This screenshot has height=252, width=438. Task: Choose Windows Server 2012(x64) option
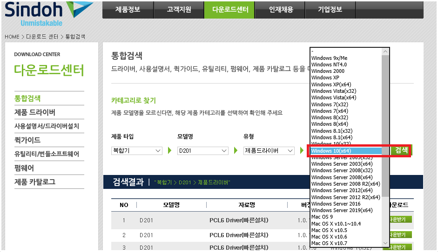(346, 190)
